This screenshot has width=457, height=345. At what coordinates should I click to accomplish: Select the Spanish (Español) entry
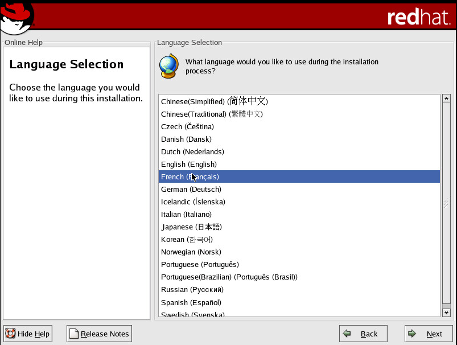[191, 302]
